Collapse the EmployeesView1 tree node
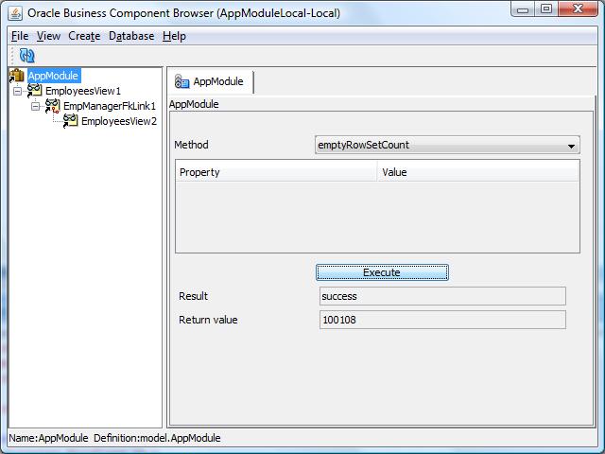This screenshot has width=605, height=454. 17,91
